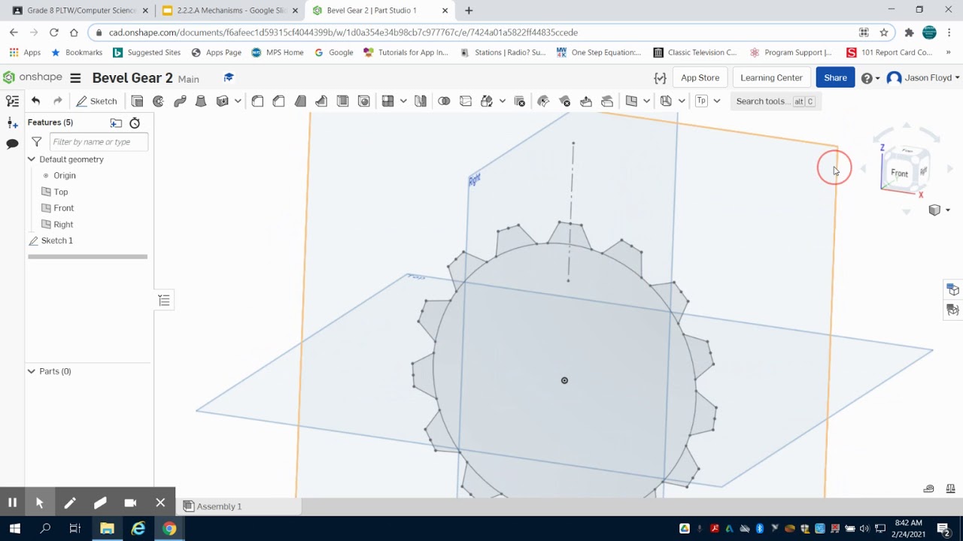Select the Replace face tool
Image resolution: width=963 pixels, height=541 pixels.
coord(607,101)
